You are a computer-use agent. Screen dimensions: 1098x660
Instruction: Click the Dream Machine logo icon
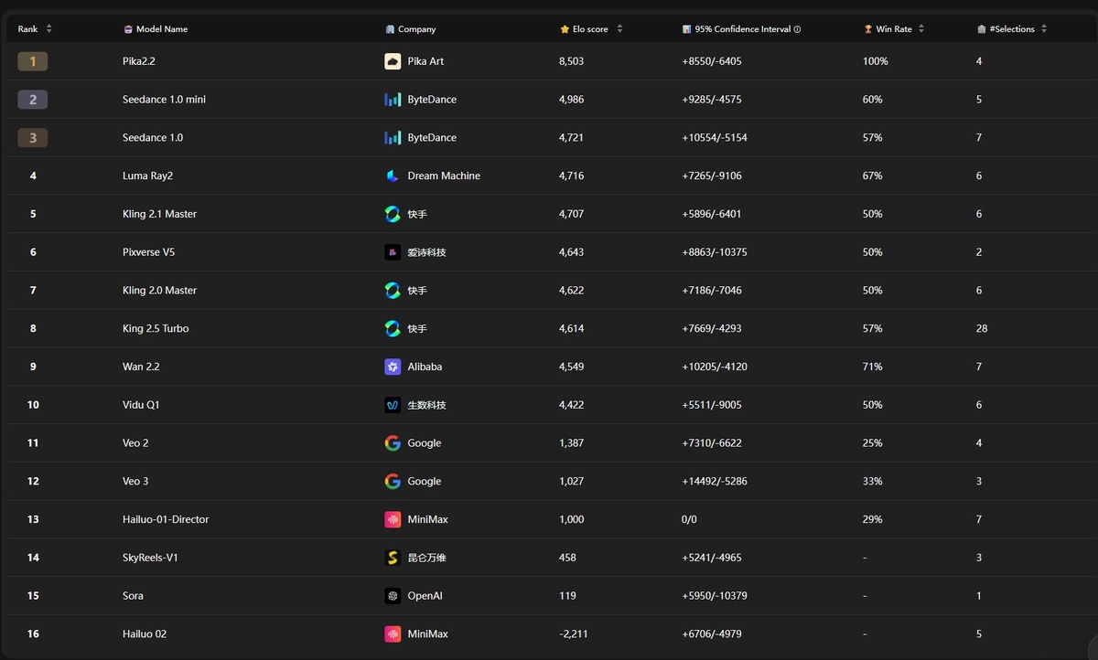[393, 176]
